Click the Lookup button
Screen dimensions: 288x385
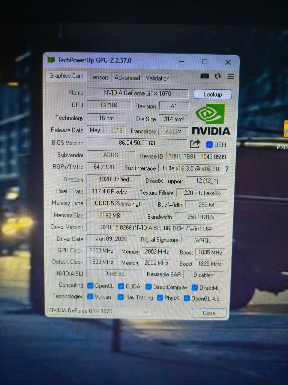pyautogui.click(x=213, y=94)
